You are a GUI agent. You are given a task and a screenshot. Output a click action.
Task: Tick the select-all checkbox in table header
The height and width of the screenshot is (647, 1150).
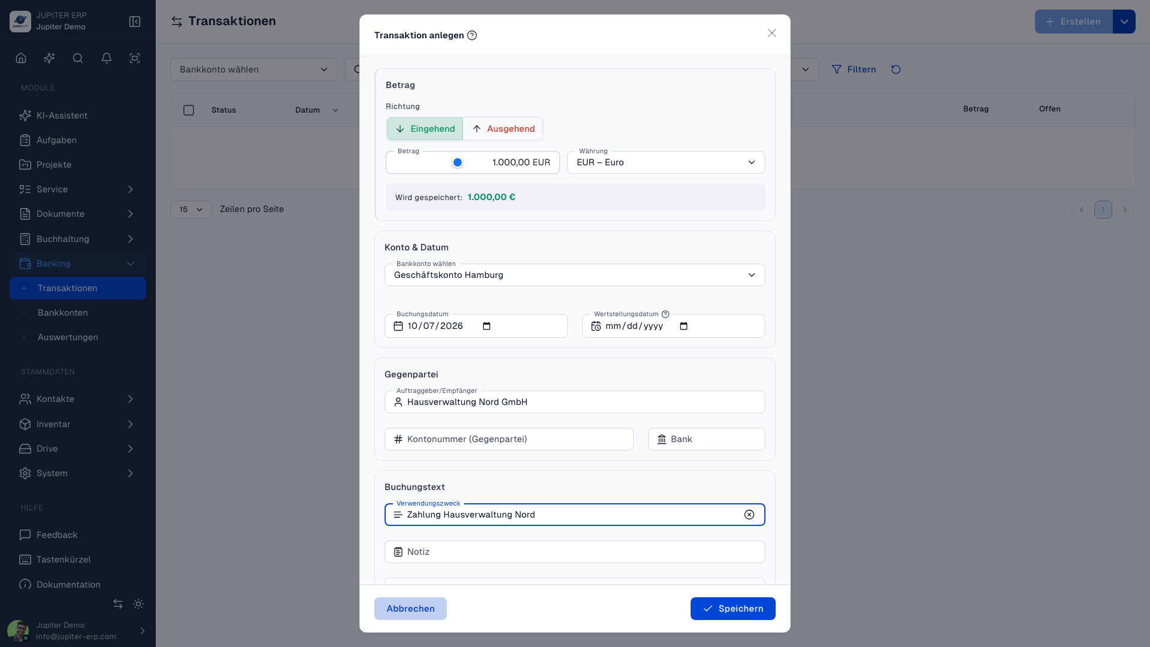pos(189,110)
